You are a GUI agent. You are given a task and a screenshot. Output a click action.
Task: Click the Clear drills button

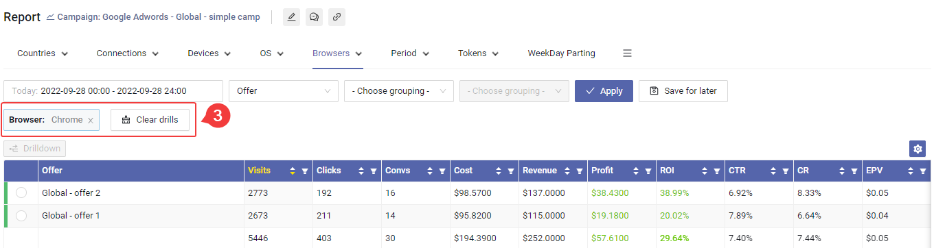(150, 120)
